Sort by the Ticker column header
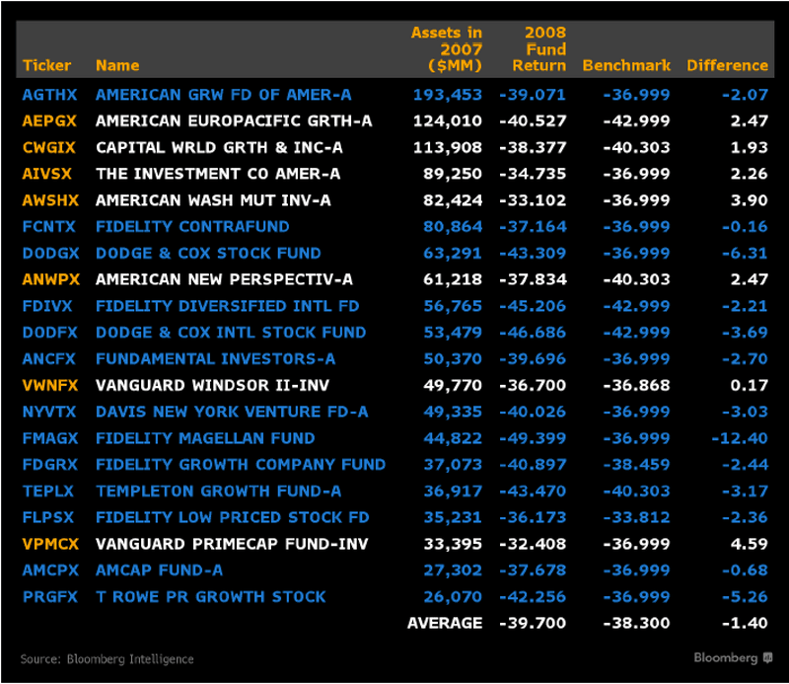 [x=47, y=66]
